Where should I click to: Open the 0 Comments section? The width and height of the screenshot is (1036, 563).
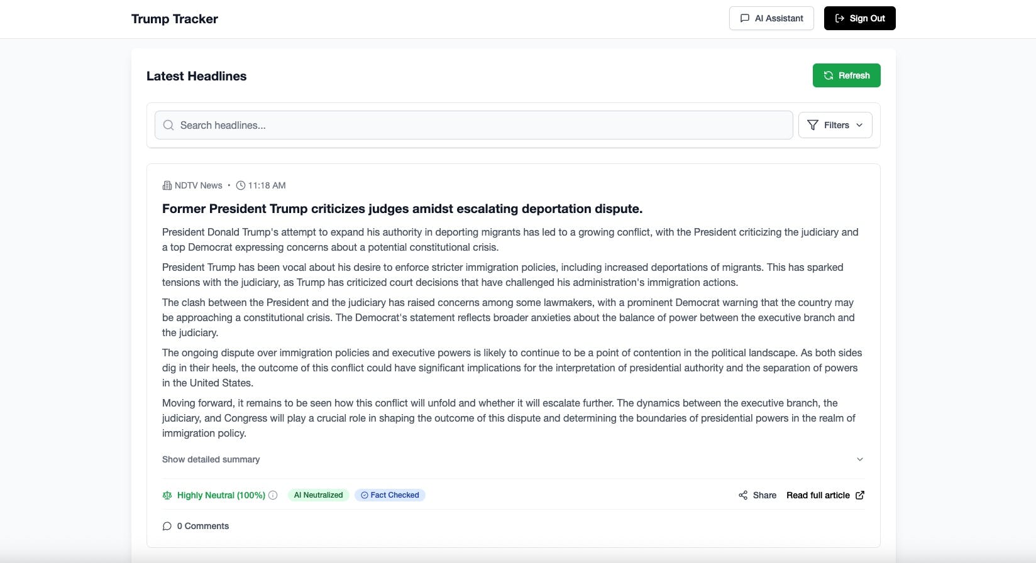(196, 526)
